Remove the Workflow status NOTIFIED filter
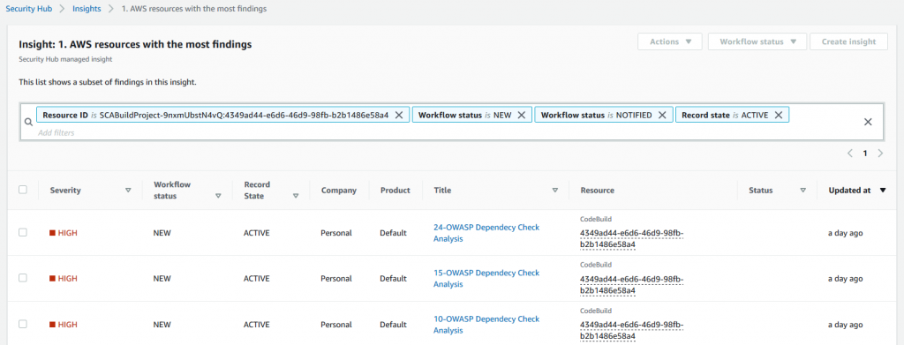The width and height of the screenshot is (904, 345). (x=662, y=116)
